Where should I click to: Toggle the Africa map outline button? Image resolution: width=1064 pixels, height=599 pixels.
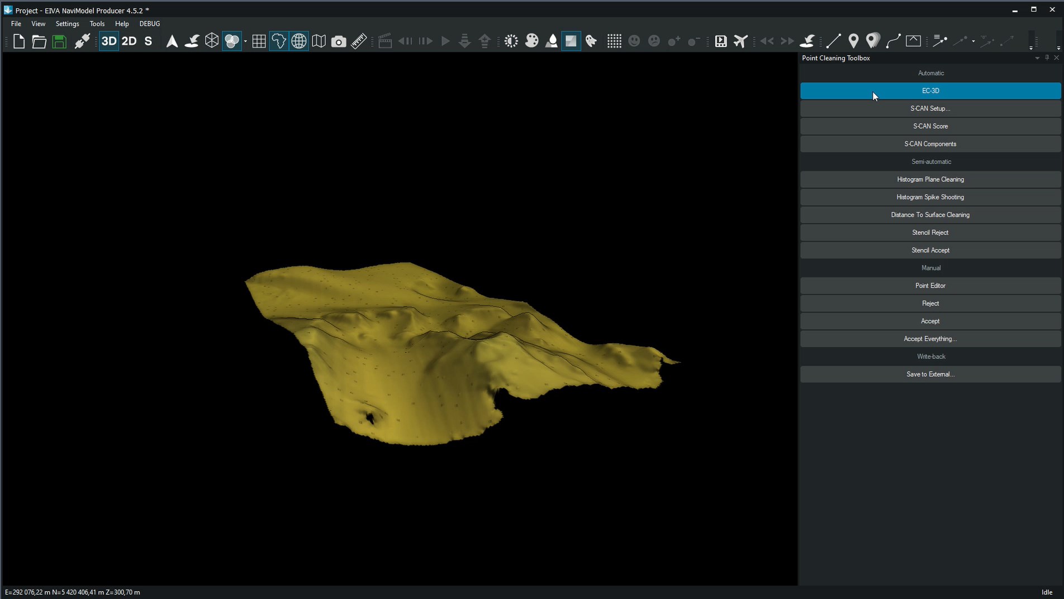point(278,41)
